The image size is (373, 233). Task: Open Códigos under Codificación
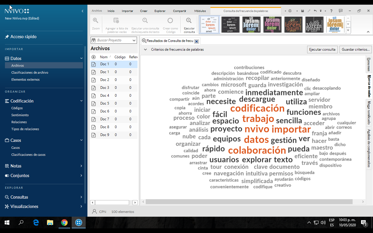pos(17,108)
